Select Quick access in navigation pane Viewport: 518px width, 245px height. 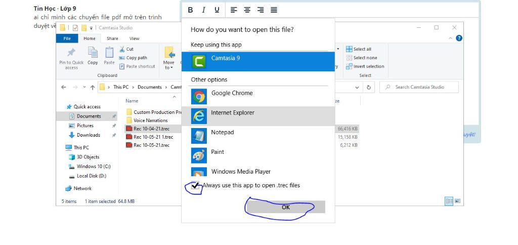coord(87,107)
